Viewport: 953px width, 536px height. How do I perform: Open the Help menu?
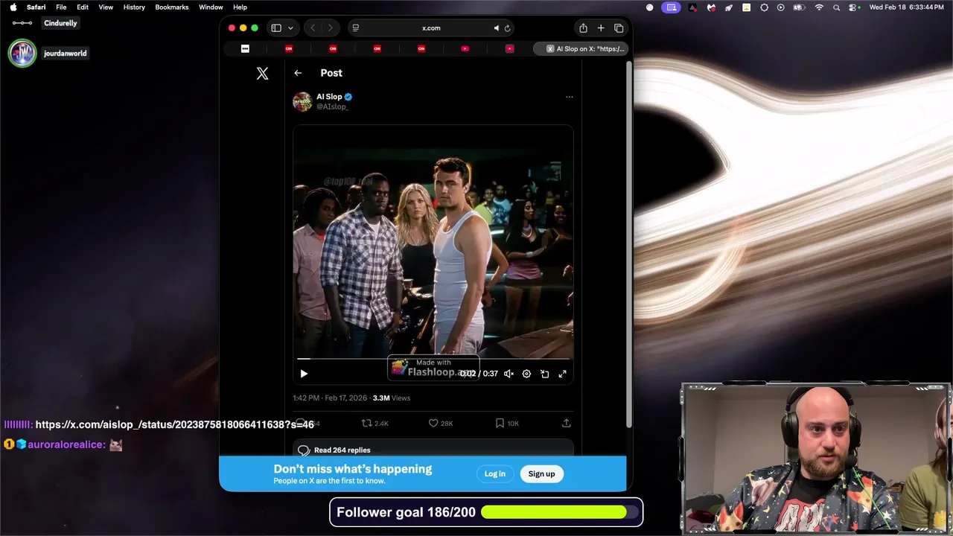(x=240, y=7)
